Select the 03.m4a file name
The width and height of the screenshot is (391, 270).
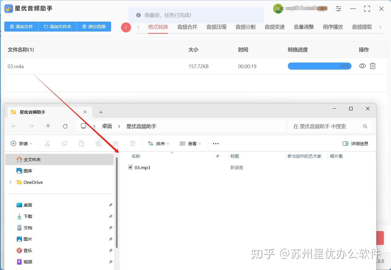click(16, 67)
